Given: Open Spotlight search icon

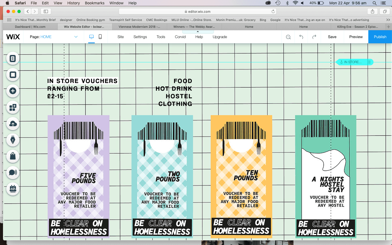Looking at the screenshot, I should (x=375, y=3).
